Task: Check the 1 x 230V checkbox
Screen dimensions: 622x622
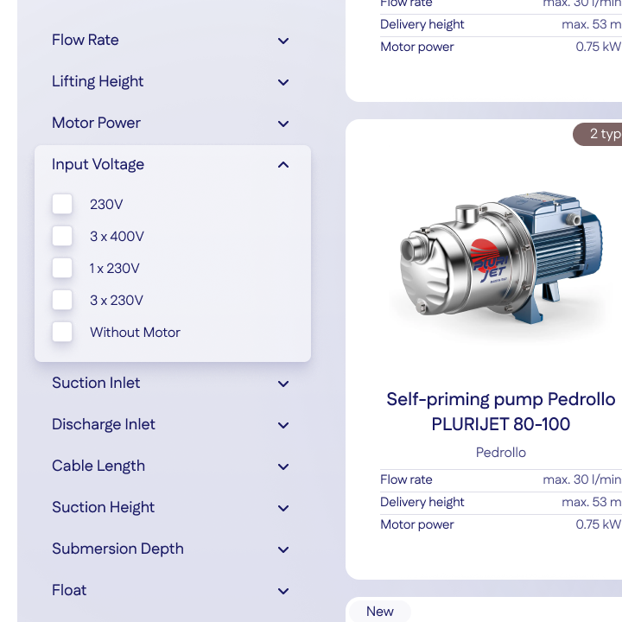Action: pos(62,268)
